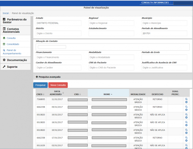The width and height of the screenshot is (193, 149).
Task: Expand the Pesquisa avançada section
Action: [48, 77]
